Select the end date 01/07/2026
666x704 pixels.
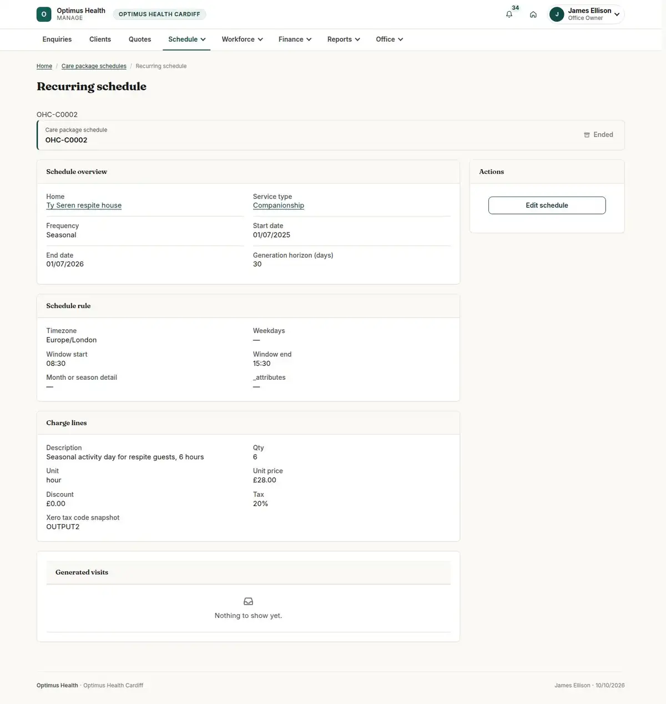65,264
